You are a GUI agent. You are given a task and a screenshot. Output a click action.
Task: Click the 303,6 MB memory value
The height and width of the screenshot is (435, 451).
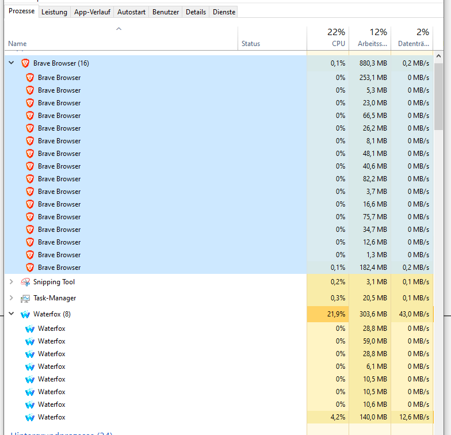coord(373,314)
